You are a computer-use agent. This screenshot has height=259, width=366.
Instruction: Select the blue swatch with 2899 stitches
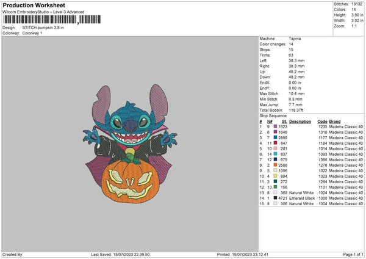click(x=275, y=137)
